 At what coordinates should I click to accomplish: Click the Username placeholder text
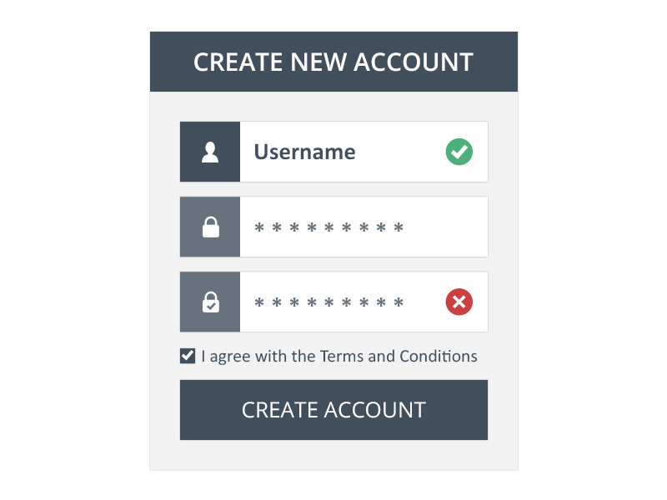(303, 152)
